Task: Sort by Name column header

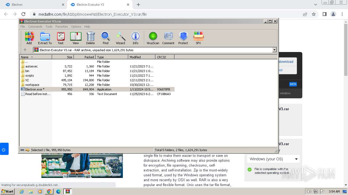Action: pyautogui.click(x=36, y=57)
